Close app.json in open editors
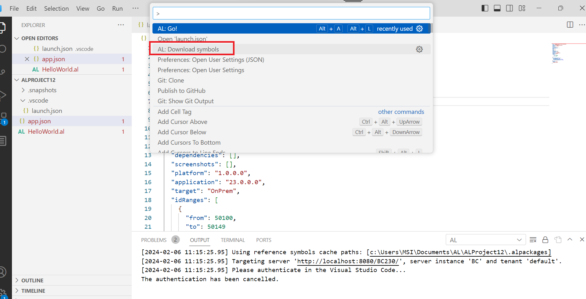586x299 pixels. point(27,59)
